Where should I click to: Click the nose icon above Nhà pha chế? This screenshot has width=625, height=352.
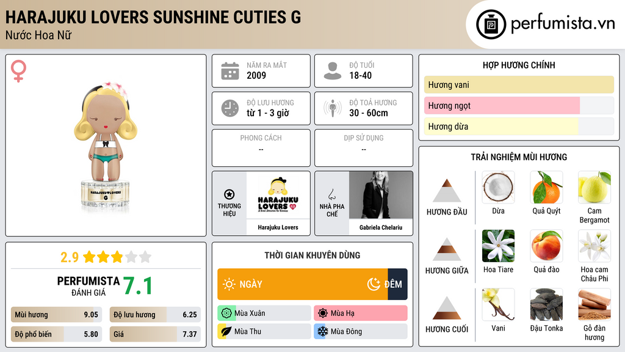tap(331, 194)
